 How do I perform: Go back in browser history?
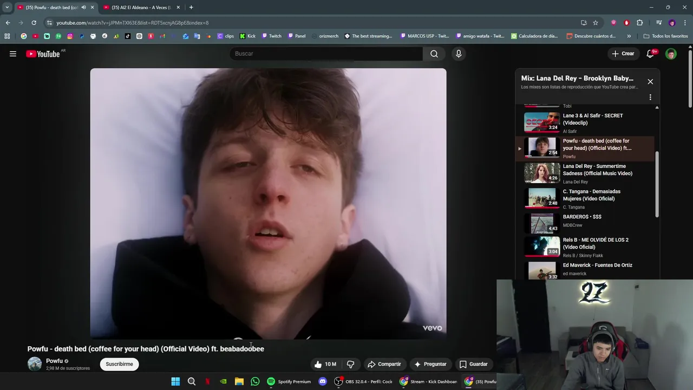(x=8, y=23)
